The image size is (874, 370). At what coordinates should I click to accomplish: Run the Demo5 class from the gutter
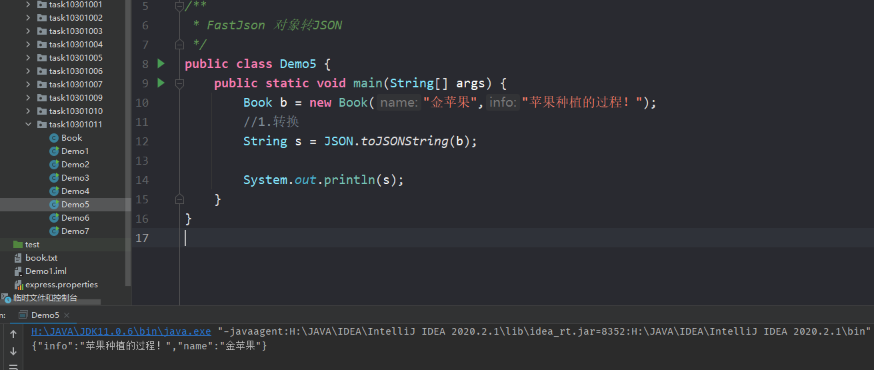coord(161,64)
